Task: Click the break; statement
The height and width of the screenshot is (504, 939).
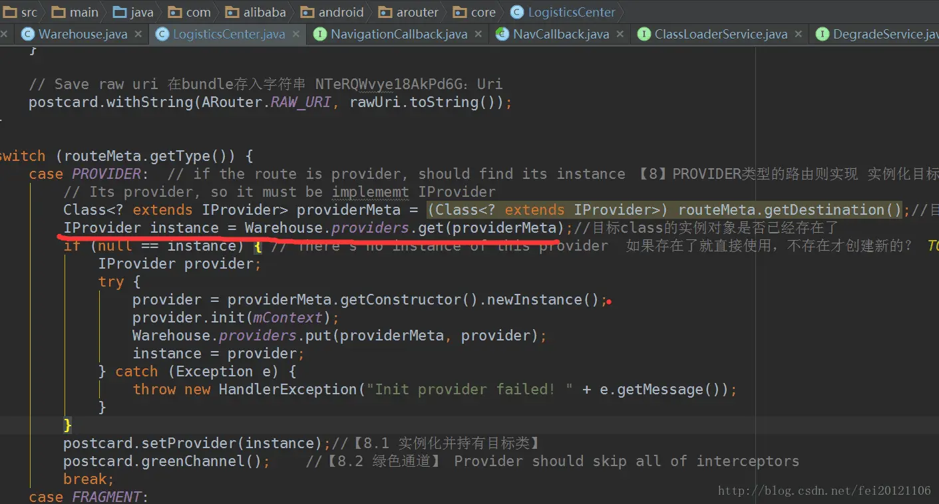Action: coord(89,479)
